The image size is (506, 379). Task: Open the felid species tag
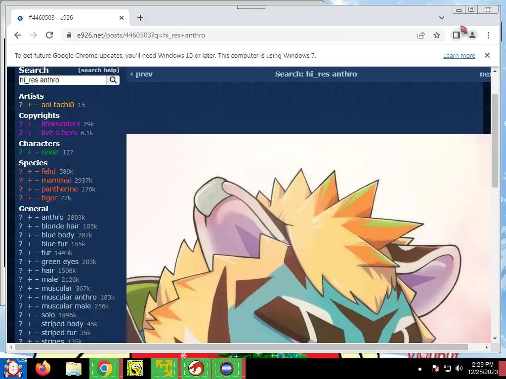click(x=48, y=171)
